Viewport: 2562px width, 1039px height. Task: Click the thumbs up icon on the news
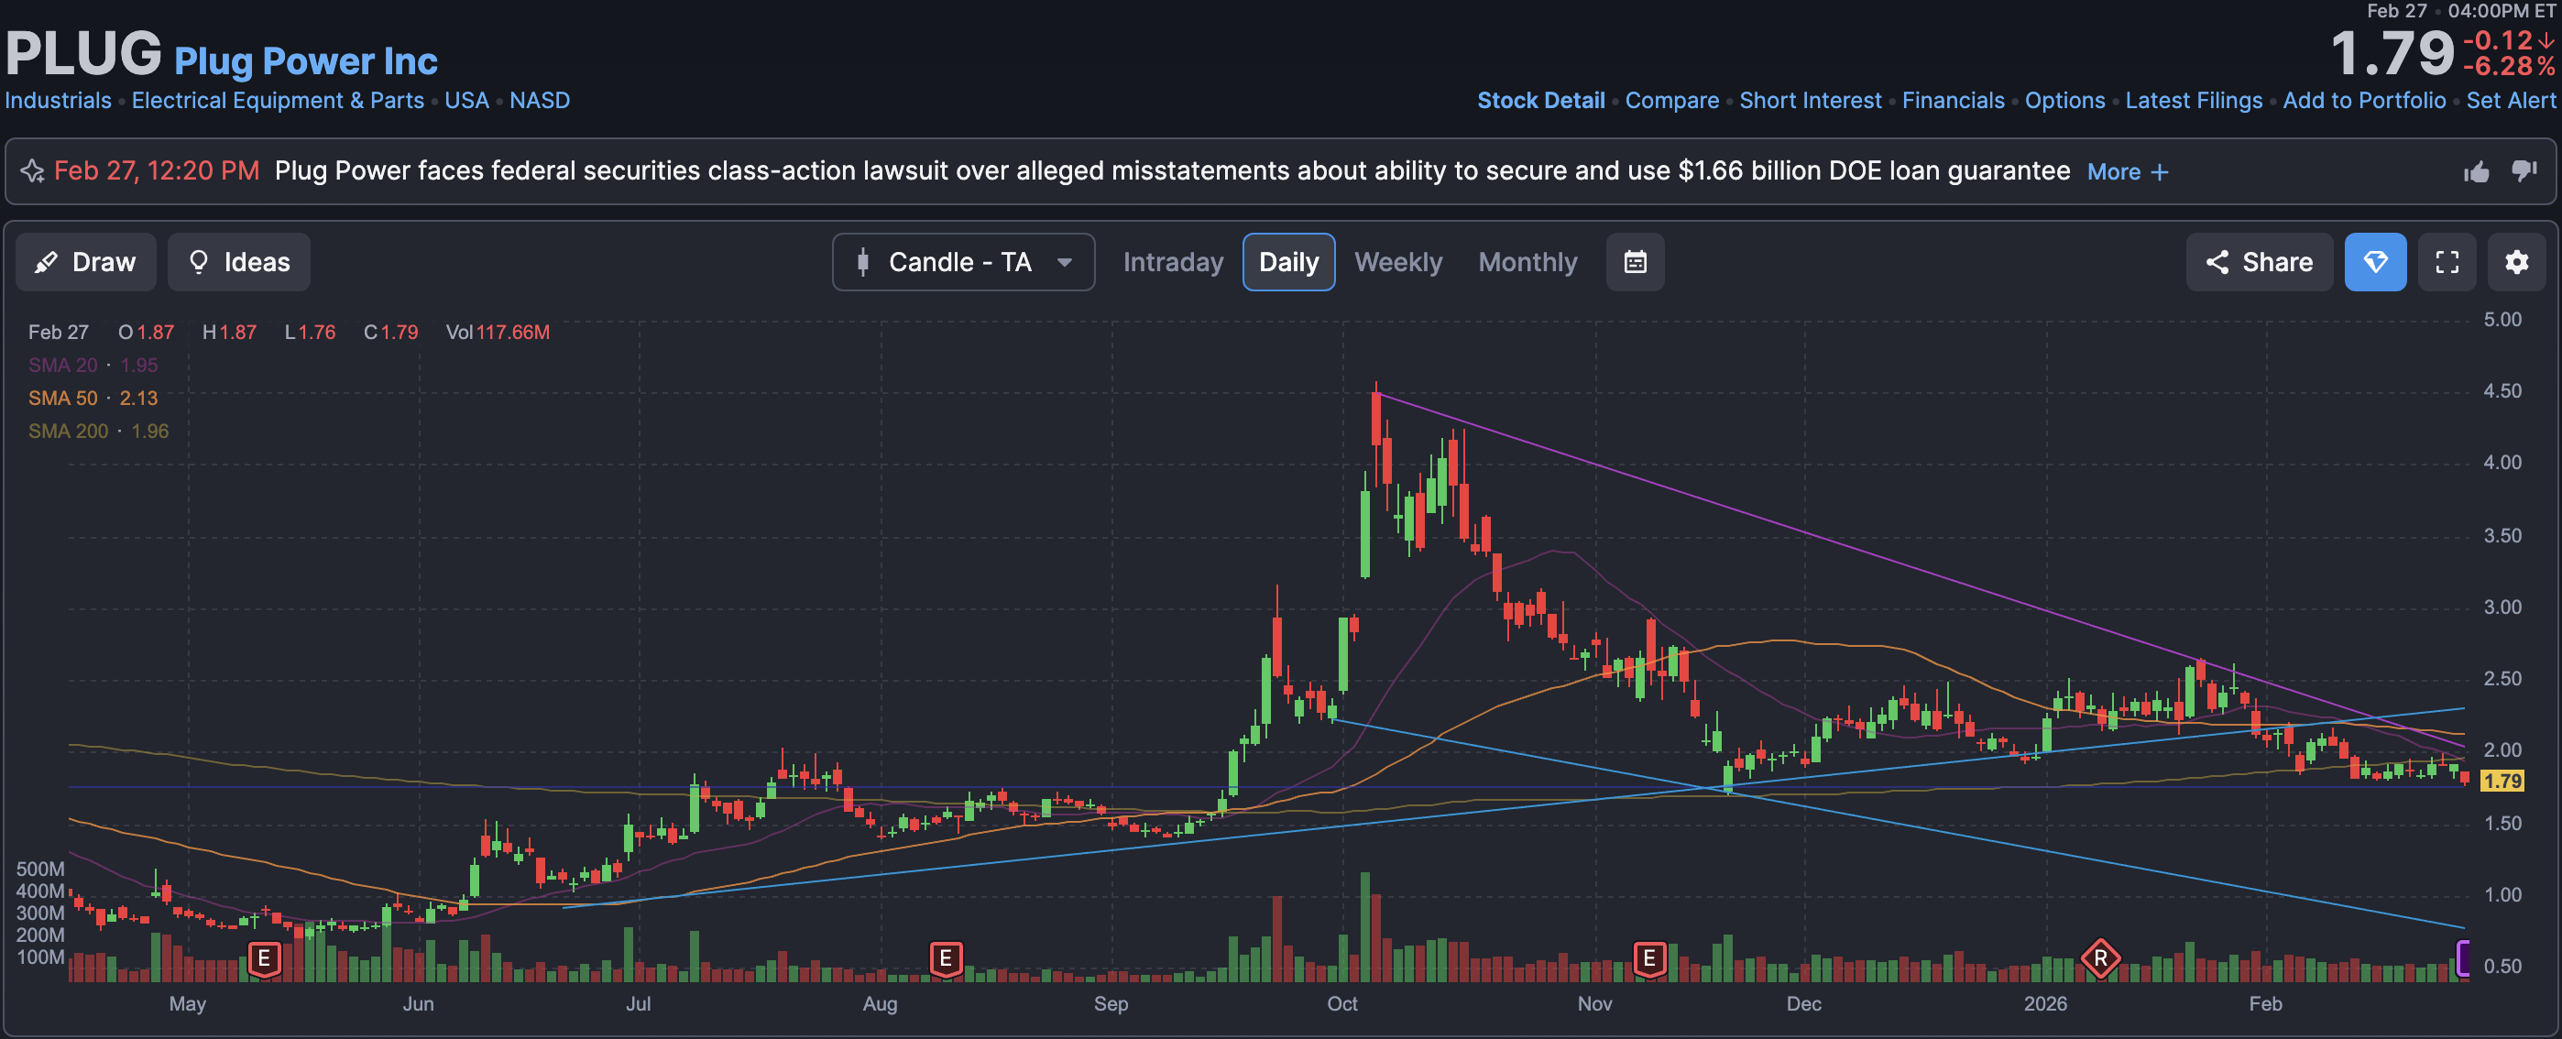tap(2476, 172)
